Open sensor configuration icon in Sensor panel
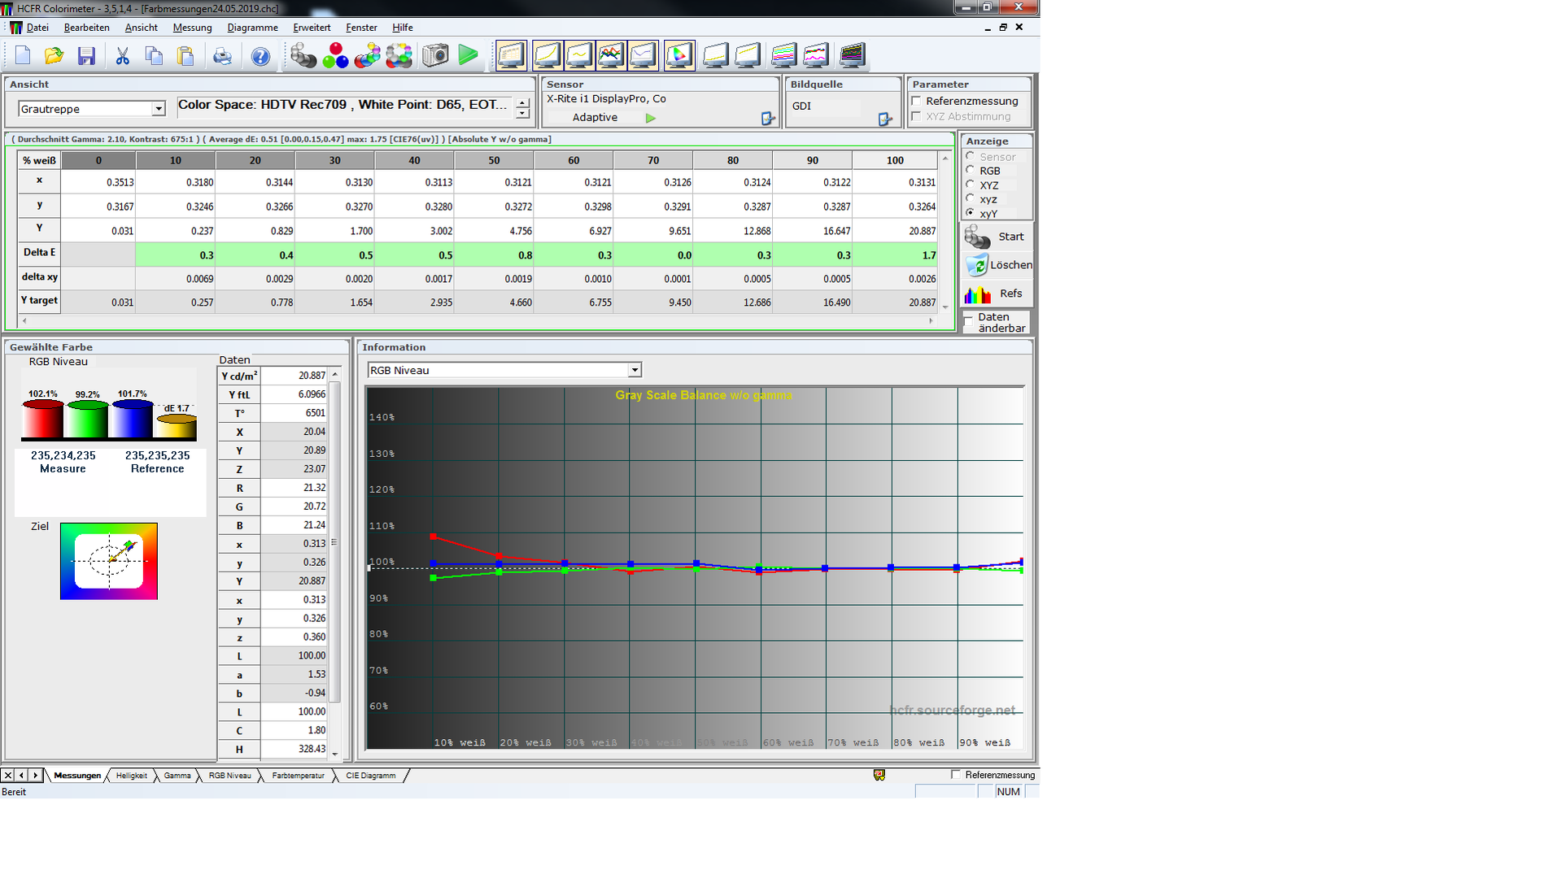 767,119
